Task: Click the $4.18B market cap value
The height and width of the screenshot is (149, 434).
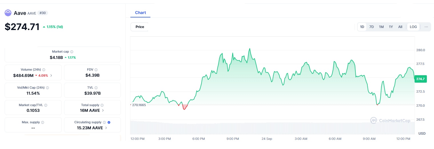Action: [x=56, y=57]
